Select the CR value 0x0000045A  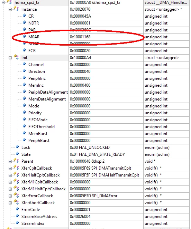(80, 16)
